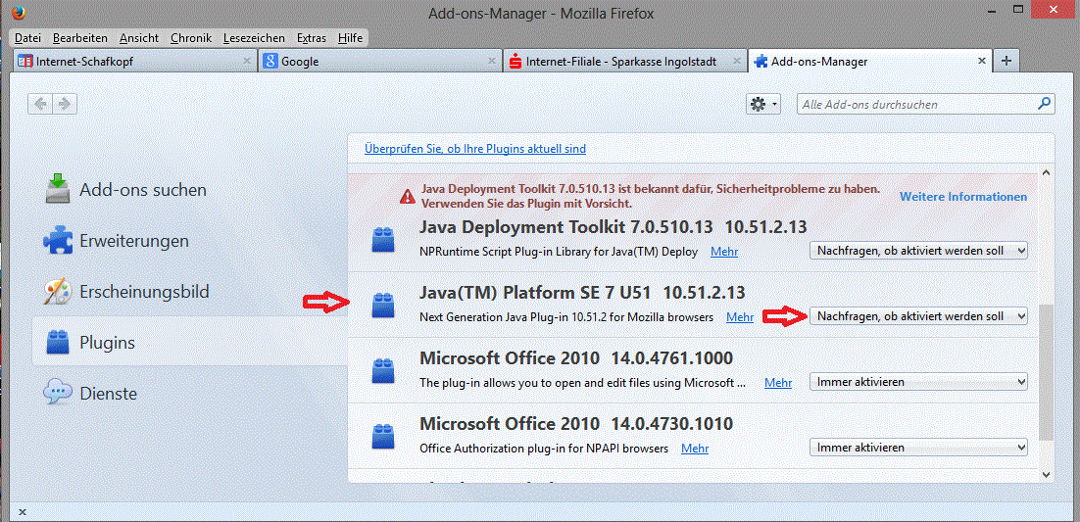Click Office Authorization plug-in description text
This screenshot has height=522, width=1080.
(544, 449)
